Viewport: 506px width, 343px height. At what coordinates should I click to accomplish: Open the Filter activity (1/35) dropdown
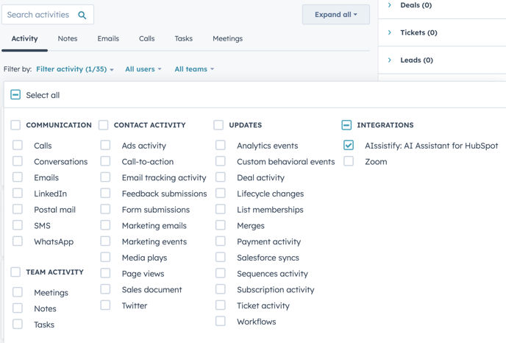pos(74,69)
